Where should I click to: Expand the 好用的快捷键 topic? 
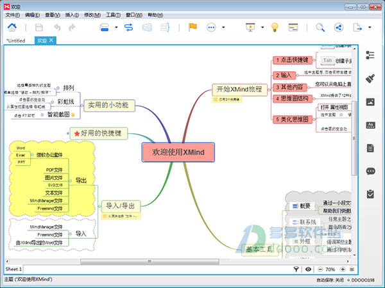click(68, 134)
